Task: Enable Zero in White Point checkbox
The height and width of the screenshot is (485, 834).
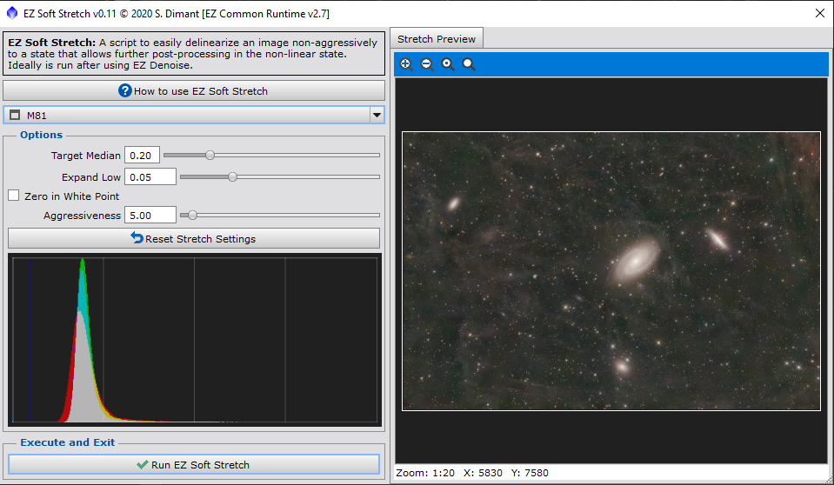Action: click(14, 196)
